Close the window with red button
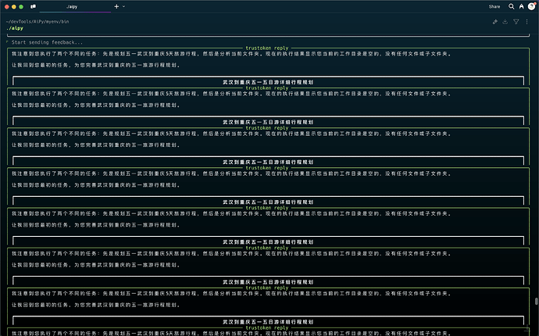 tap(6, 6)
